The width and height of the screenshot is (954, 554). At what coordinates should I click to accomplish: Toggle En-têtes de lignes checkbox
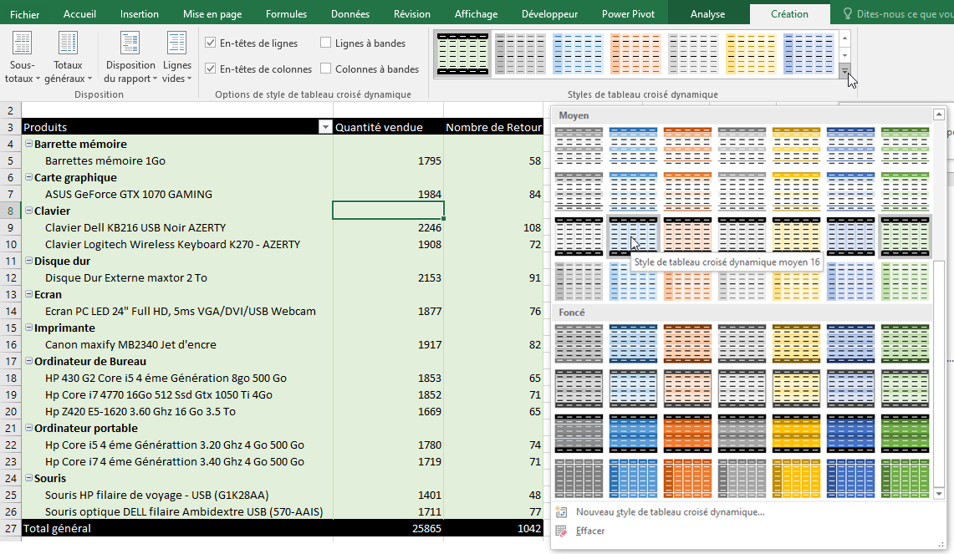tap(211, 43)
